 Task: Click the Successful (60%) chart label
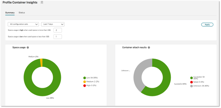pyautogui.click(x=180, y=84)
